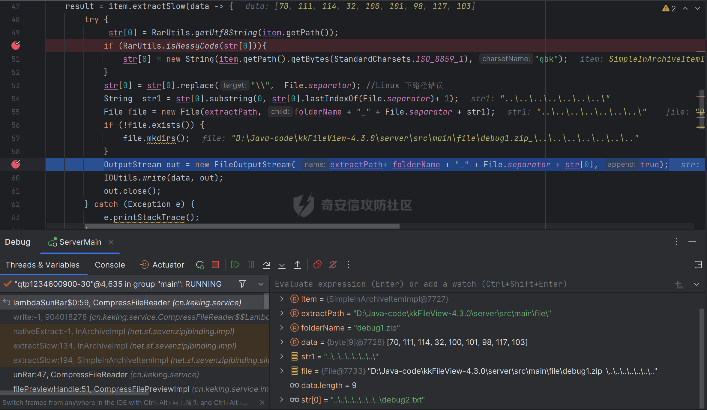
Task: Switch to the Console tab
Action: coord(110,265)
